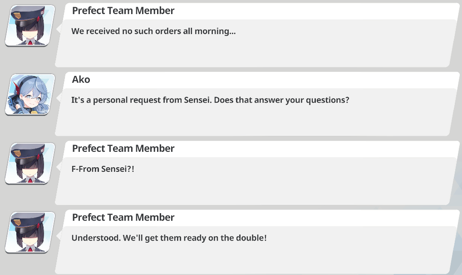
Task: Click the sentence "Does that answer your questions?"
Action: click(x=281, y=100)
